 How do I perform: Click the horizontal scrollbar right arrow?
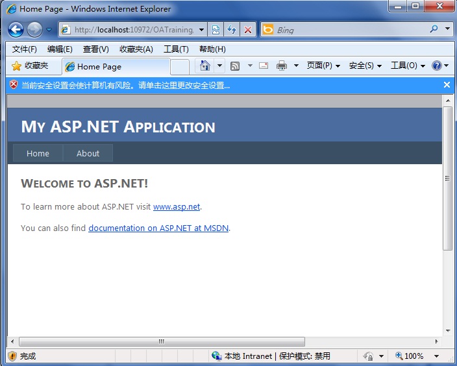(436, 341)
